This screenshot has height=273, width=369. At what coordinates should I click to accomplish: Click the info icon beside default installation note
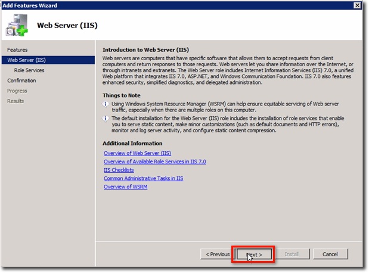pyautogui.click(x=106, y=118)
